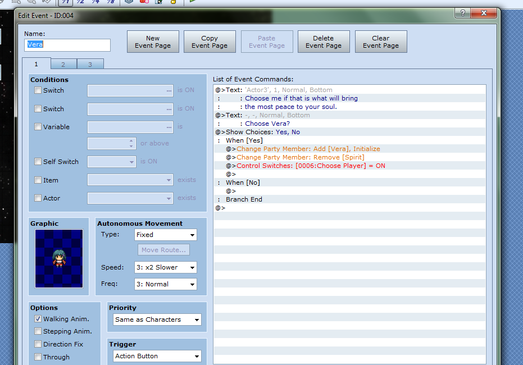Expand the Speed dropdown
Screen dimensions: 523x365
(166, 267)
